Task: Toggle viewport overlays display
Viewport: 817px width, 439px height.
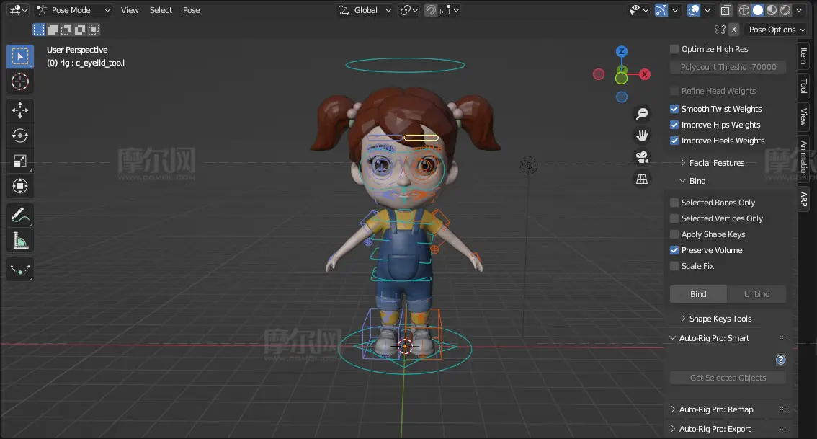Action: tap(694, 10)
